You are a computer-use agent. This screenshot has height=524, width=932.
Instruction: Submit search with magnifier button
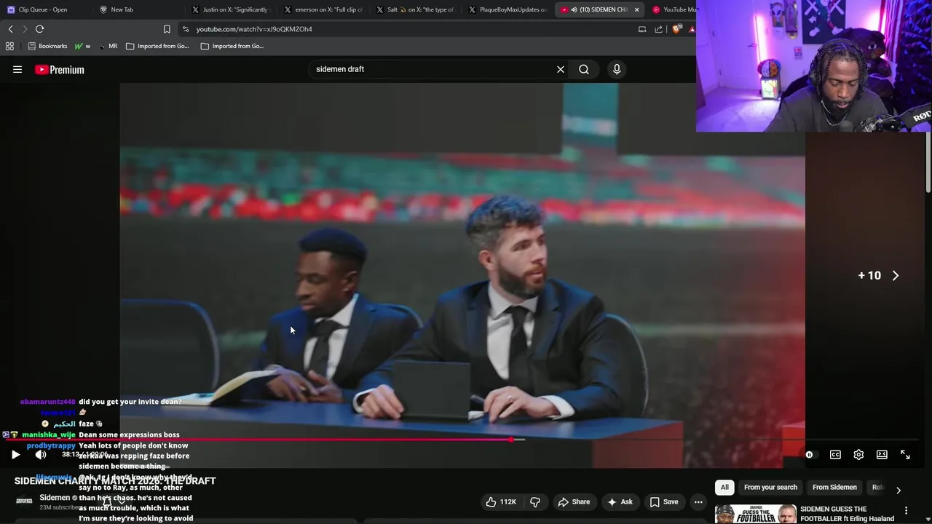point(584,69)
